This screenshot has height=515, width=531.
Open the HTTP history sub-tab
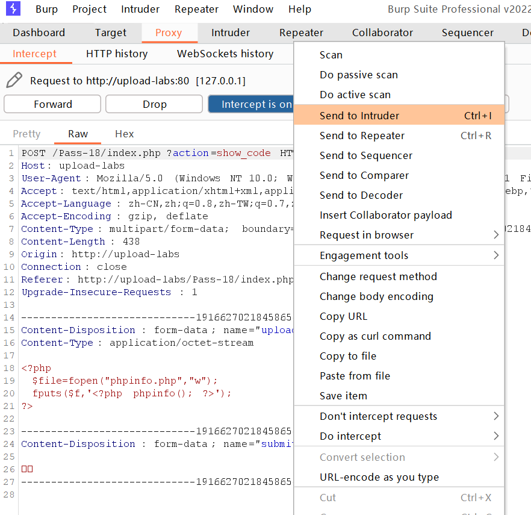[x=117, y=54]
